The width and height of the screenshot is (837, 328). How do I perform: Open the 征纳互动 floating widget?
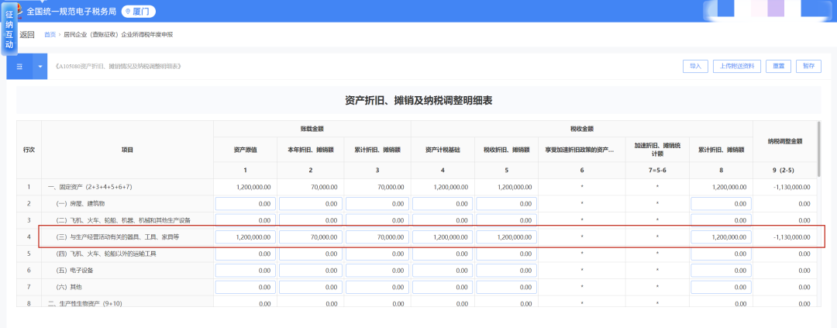[x=9, y=36]
